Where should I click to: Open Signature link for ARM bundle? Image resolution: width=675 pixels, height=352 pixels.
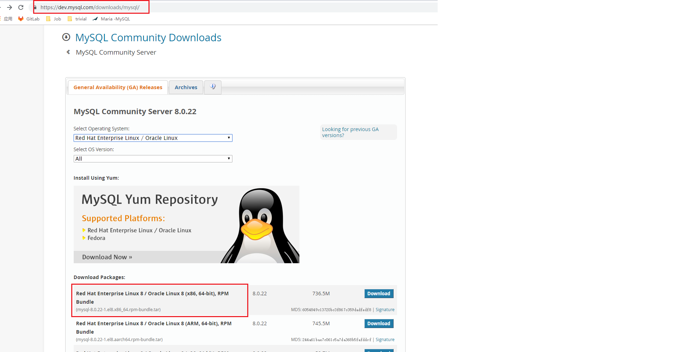tap(385, 340)
